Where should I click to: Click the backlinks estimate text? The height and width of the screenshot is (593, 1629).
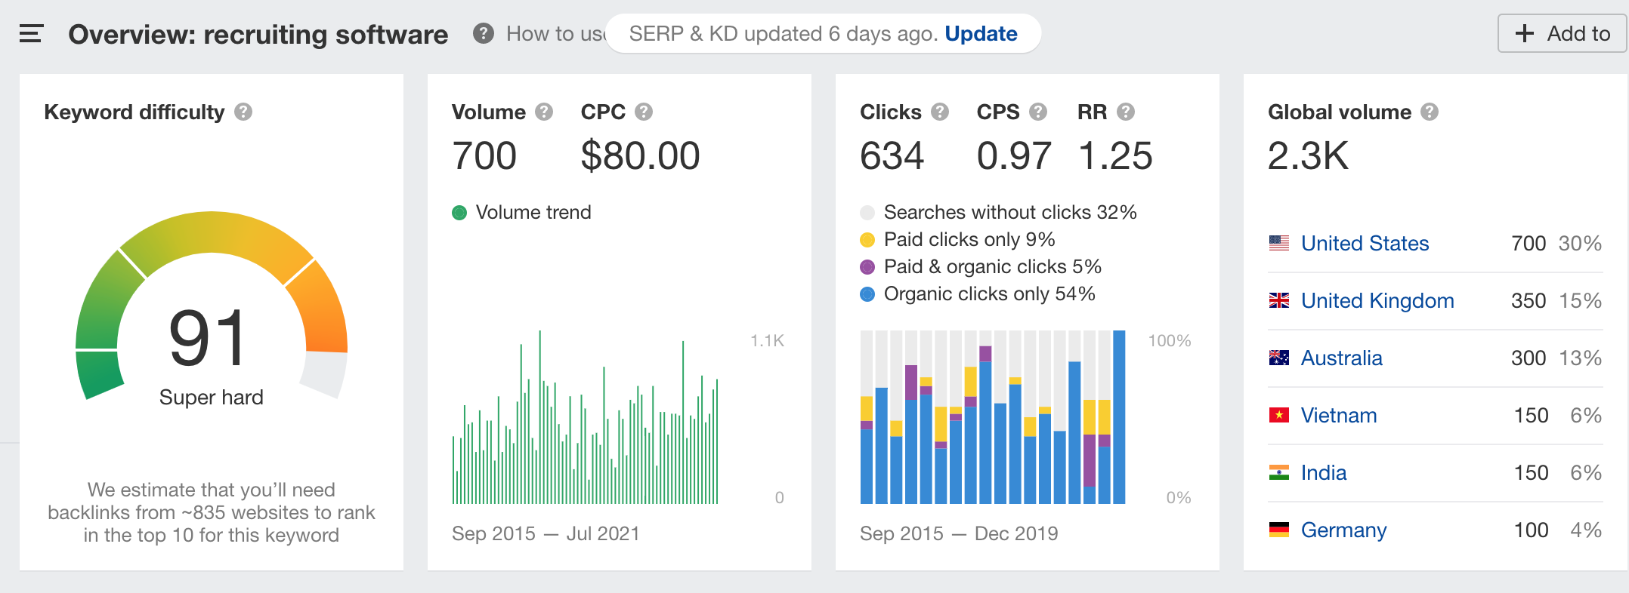[212, 512]
